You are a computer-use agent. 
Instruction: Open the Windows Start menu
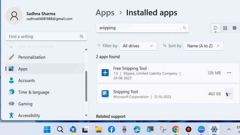47,129
